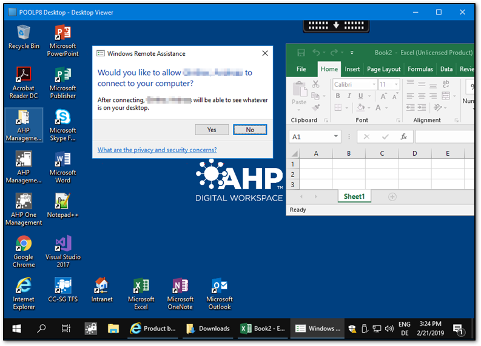Screen dimensions: 481x346
Task: Toggle Middle Align vertical alignment
Action: point(422,84)
